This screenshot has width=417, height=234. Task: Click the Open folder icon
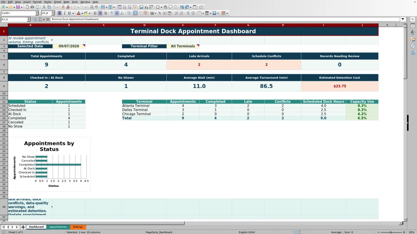click(x=10, y=7)
